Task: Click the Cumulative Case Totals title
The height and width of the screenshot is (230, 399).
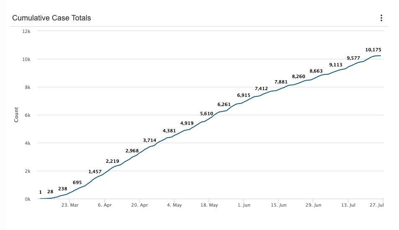Action: point(51,18)
